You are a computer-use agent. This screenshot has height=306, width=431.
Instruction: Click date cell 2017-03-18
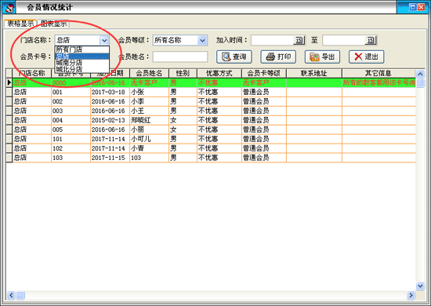pyautogui.click(x=110, y=92)
